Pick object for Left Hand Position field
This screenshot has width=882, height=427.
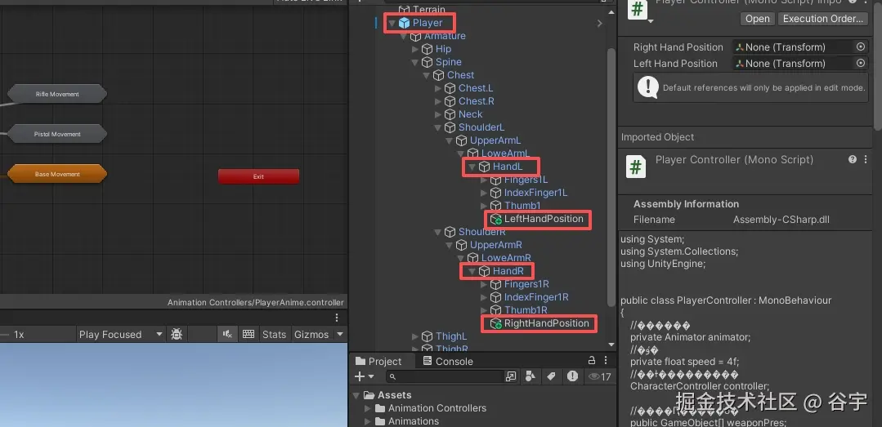[861, 64]
